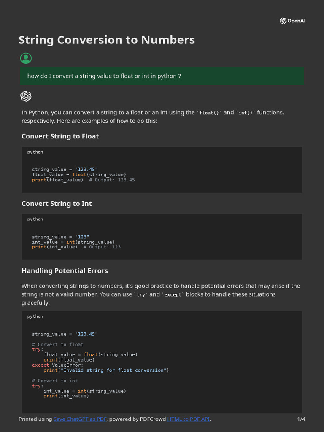Screen dimensions: 324x432
Task: Select the green user question message box
Action: (162, 76)
